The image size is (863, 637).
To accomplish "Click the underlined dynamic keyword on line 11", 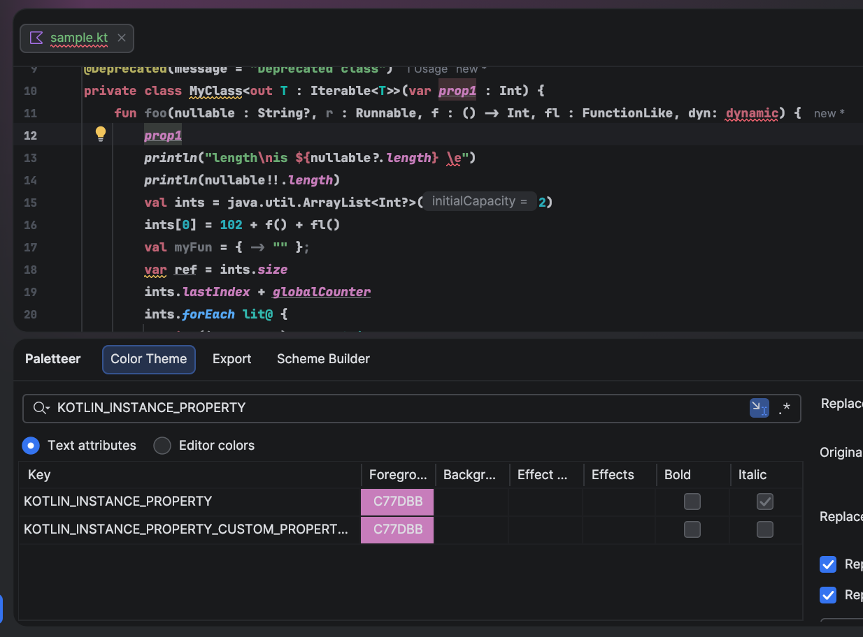I will tap(752, 113).
